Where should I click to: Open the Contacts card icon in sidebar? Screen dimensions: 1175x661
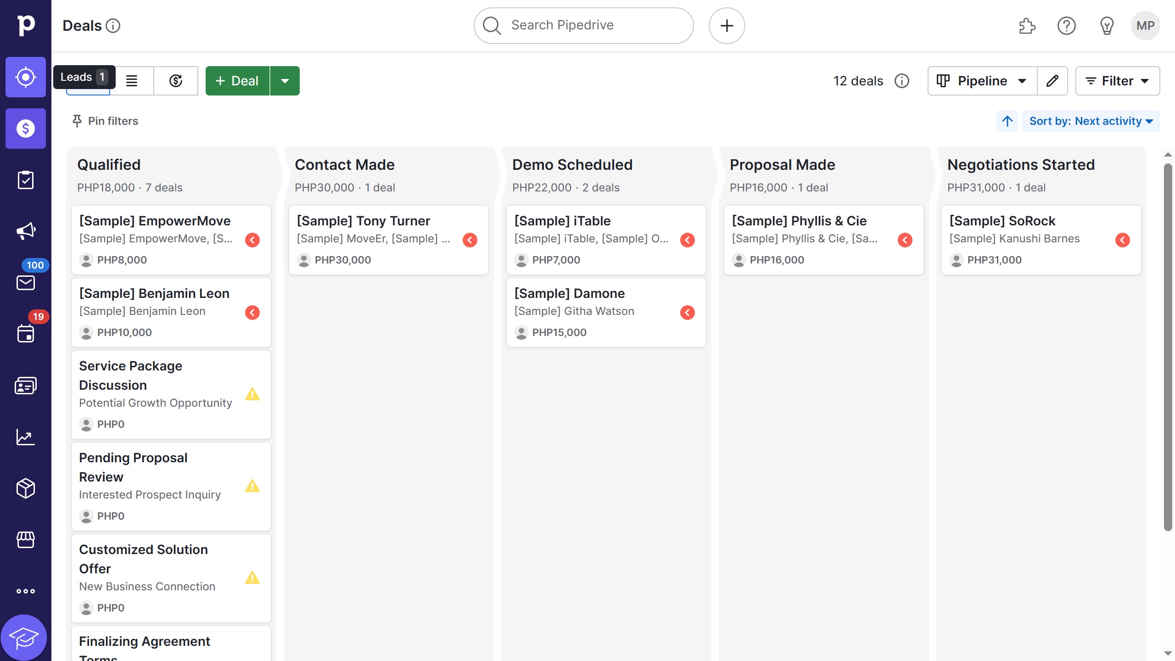click(25, 385)
